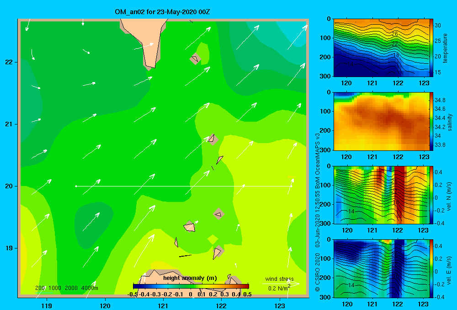
Task: Click longitude label 119 below main map
Action: click(x=47, y=305)
